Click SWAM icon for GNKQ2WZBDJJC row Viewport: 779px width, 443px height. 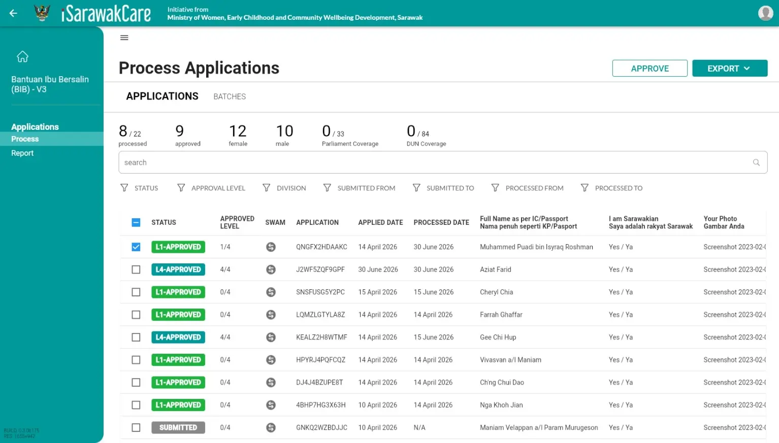tap(271, 428)
